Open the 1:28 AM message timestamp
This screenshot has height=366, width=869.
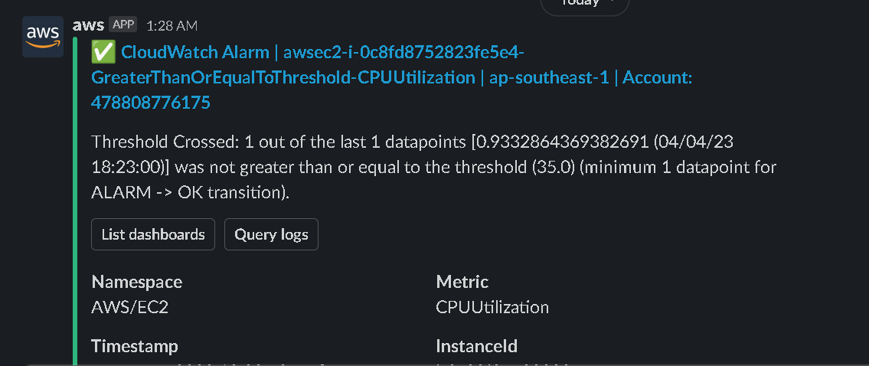172,26
